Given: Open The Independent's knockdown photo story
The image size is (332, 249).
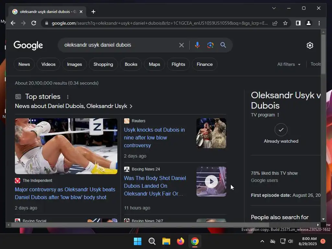Looking at the screenshot, I should [x=66, y=146].
